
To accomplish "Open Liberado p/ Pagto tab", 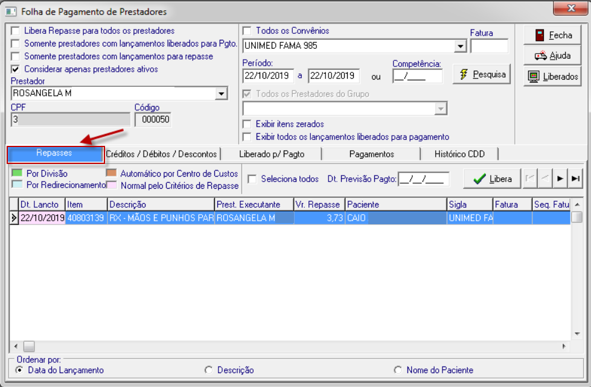I will click(272, 154).
